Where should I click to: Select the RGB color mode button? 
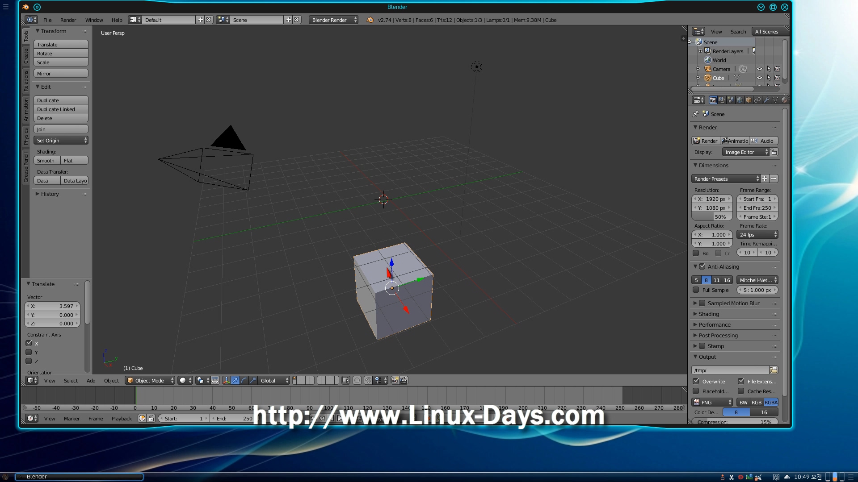pos(757,403)
